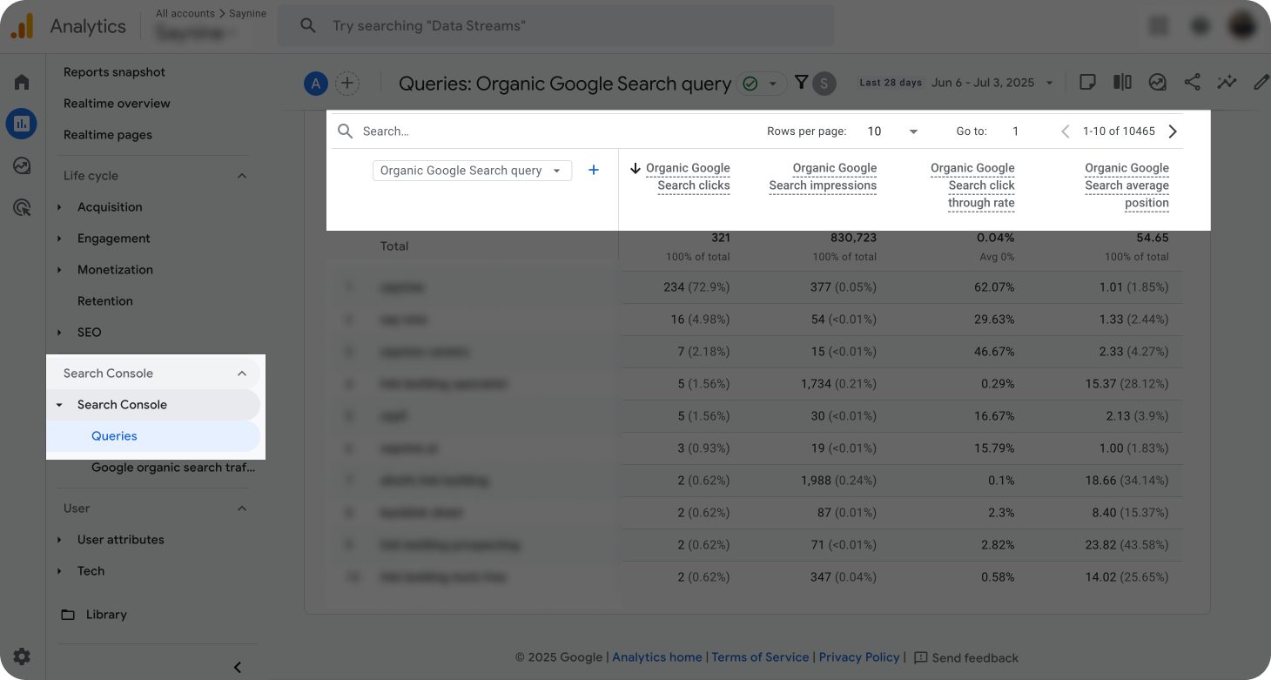Click the A segment badge
The width and height of the screenshot is (1271, 680).
coord(316,84)
